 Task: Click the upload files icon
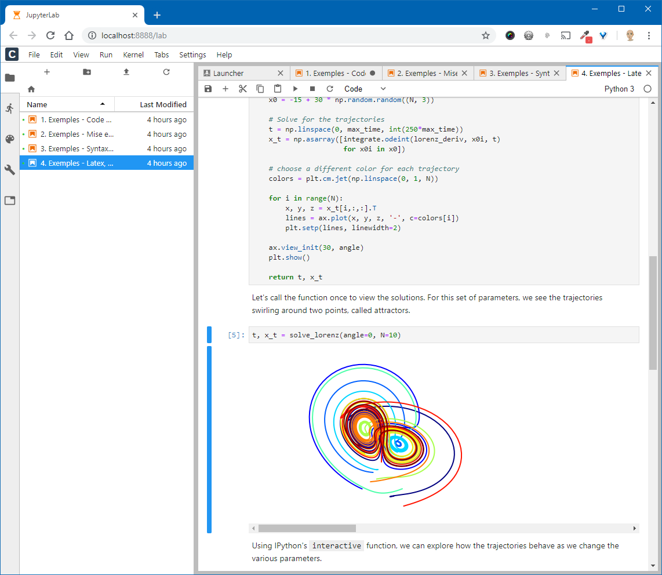126,72
